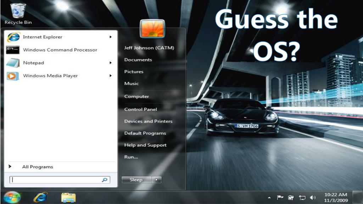363x204 pixels.
Task: Open the shutdown options arrow next to Sleep
Action: (x=157, y=180)
